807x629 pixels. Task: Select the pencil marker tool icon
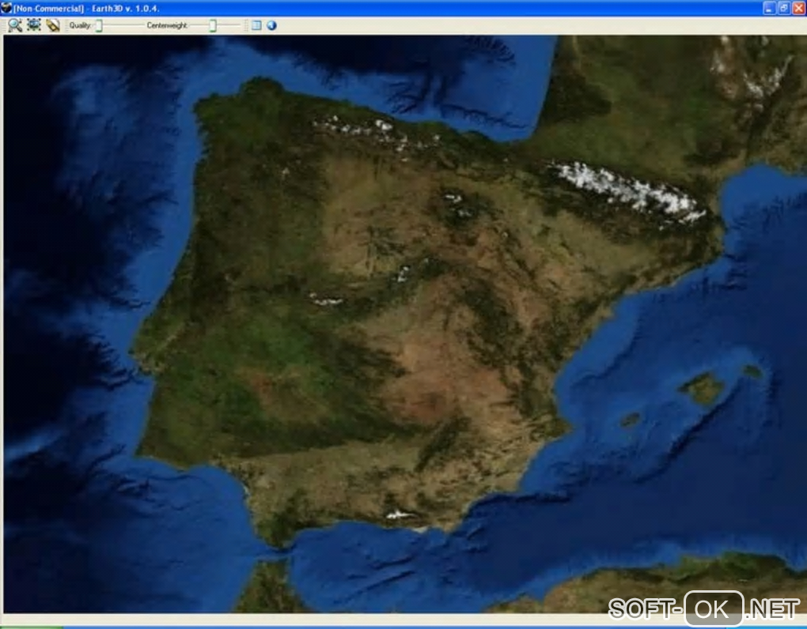click(52, 25)
